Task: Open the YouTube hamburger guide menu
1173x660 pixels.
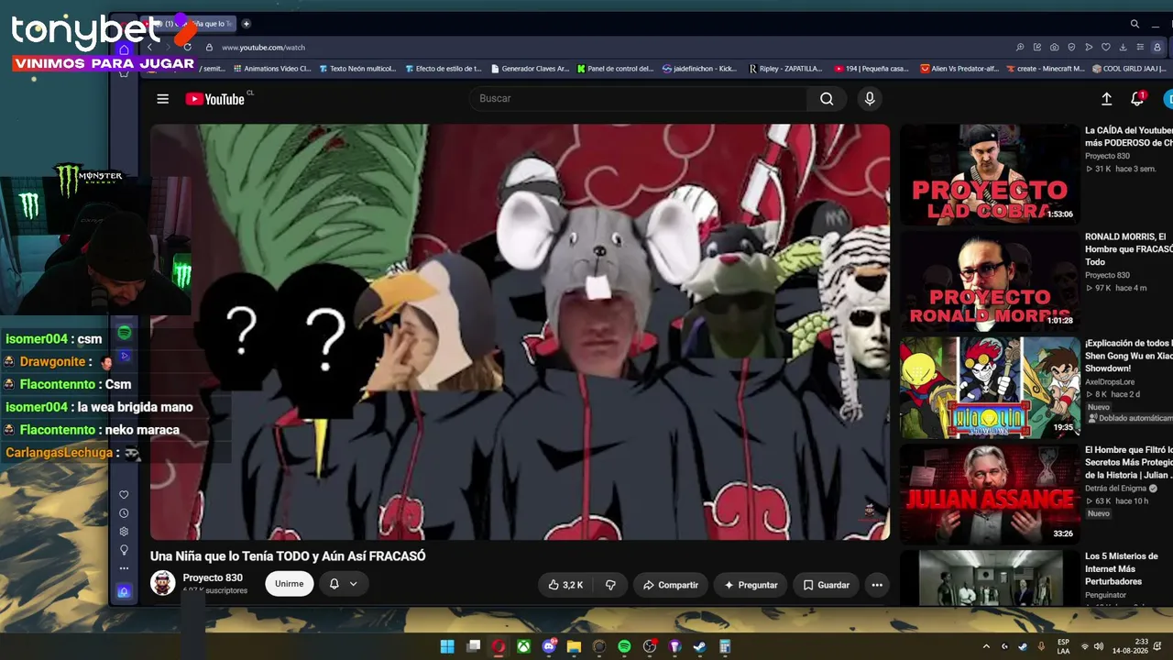Action: pyautogui.click(x=163, y=99)
